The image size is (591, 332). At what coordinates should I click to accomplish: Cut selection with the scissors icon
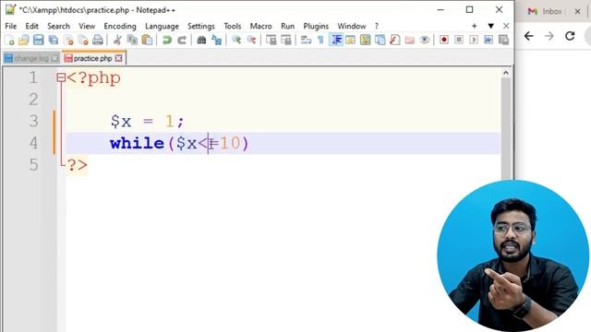117,40
